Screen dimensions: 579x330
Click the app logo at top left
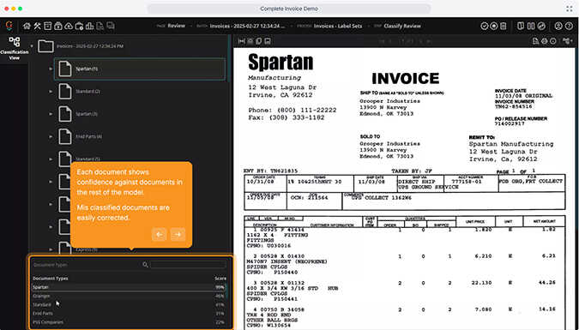point(9,26)
